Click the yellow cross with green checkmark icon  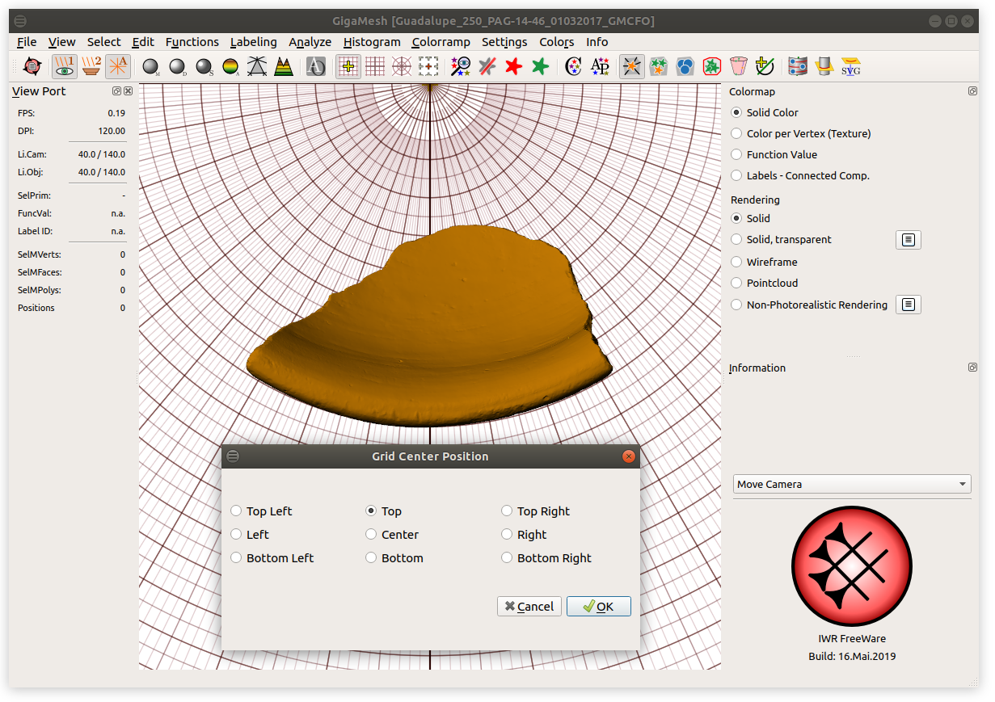(x=765, y=66)
